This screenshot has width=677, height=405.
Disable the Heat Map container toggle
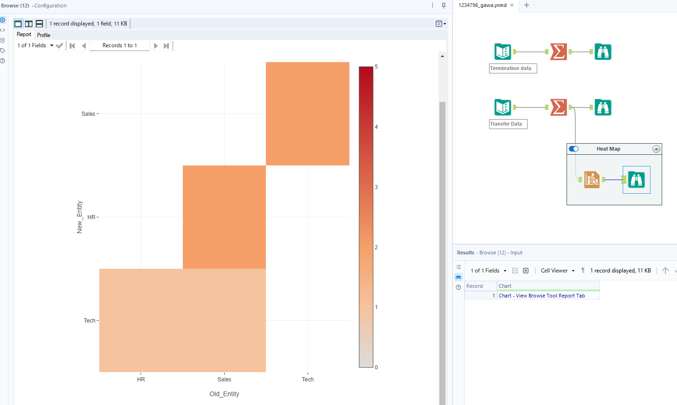tap(574, 149)
